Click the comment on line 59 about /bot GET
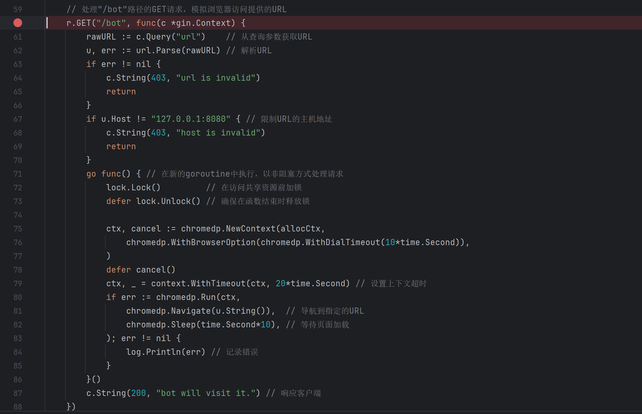642x414 pixels. (x=177, y=9)
